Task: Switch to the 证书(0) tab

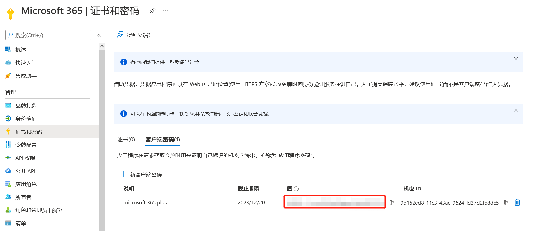Action: point(126,140)
